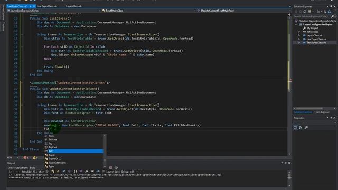338x190 pixels.
Task: Click the red error count indicator
Action: [x=26, y=158]
